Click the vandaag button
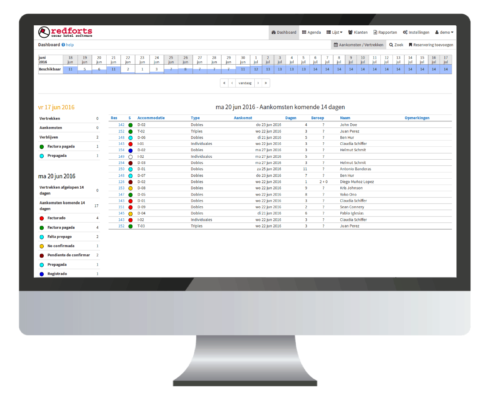Image resolution: width=487 pixels, height=397 pixels. (245, 83)
